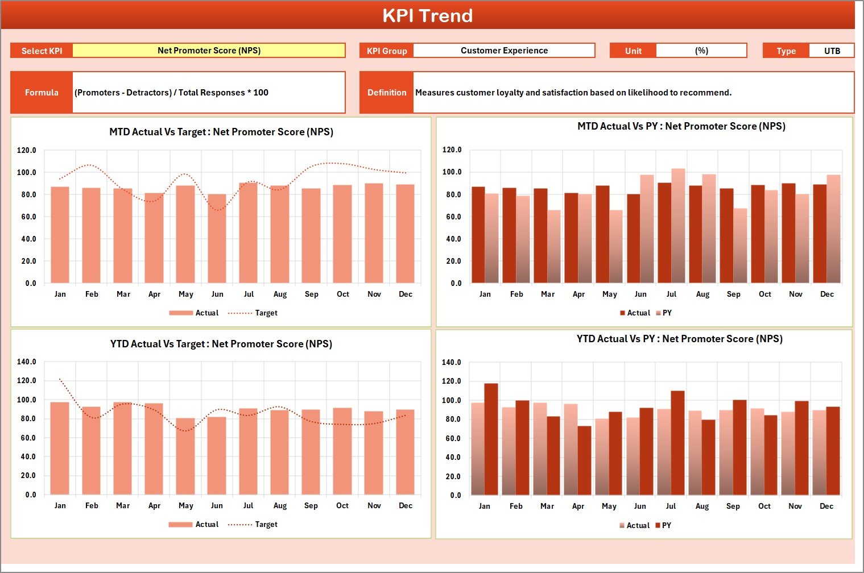Open the Unit selector showing (%)
Viewport: 864px width, 573px height.
[x=702, y=50]
